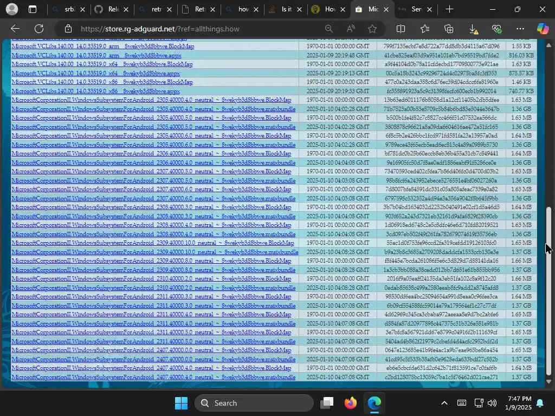Download WindowsSubsystemForAndroid 2407.40000.4.0 msixbundle
This screenshot has height=416, width=555.
click(x=153, y=377)
